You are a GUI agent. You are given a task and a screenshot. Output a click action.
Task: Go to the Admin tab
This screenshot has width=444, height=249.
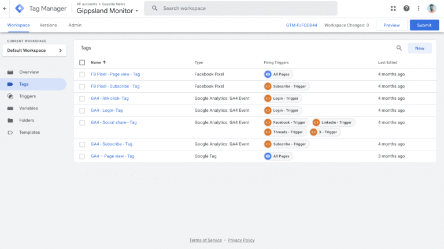click(x=75, y=25)
